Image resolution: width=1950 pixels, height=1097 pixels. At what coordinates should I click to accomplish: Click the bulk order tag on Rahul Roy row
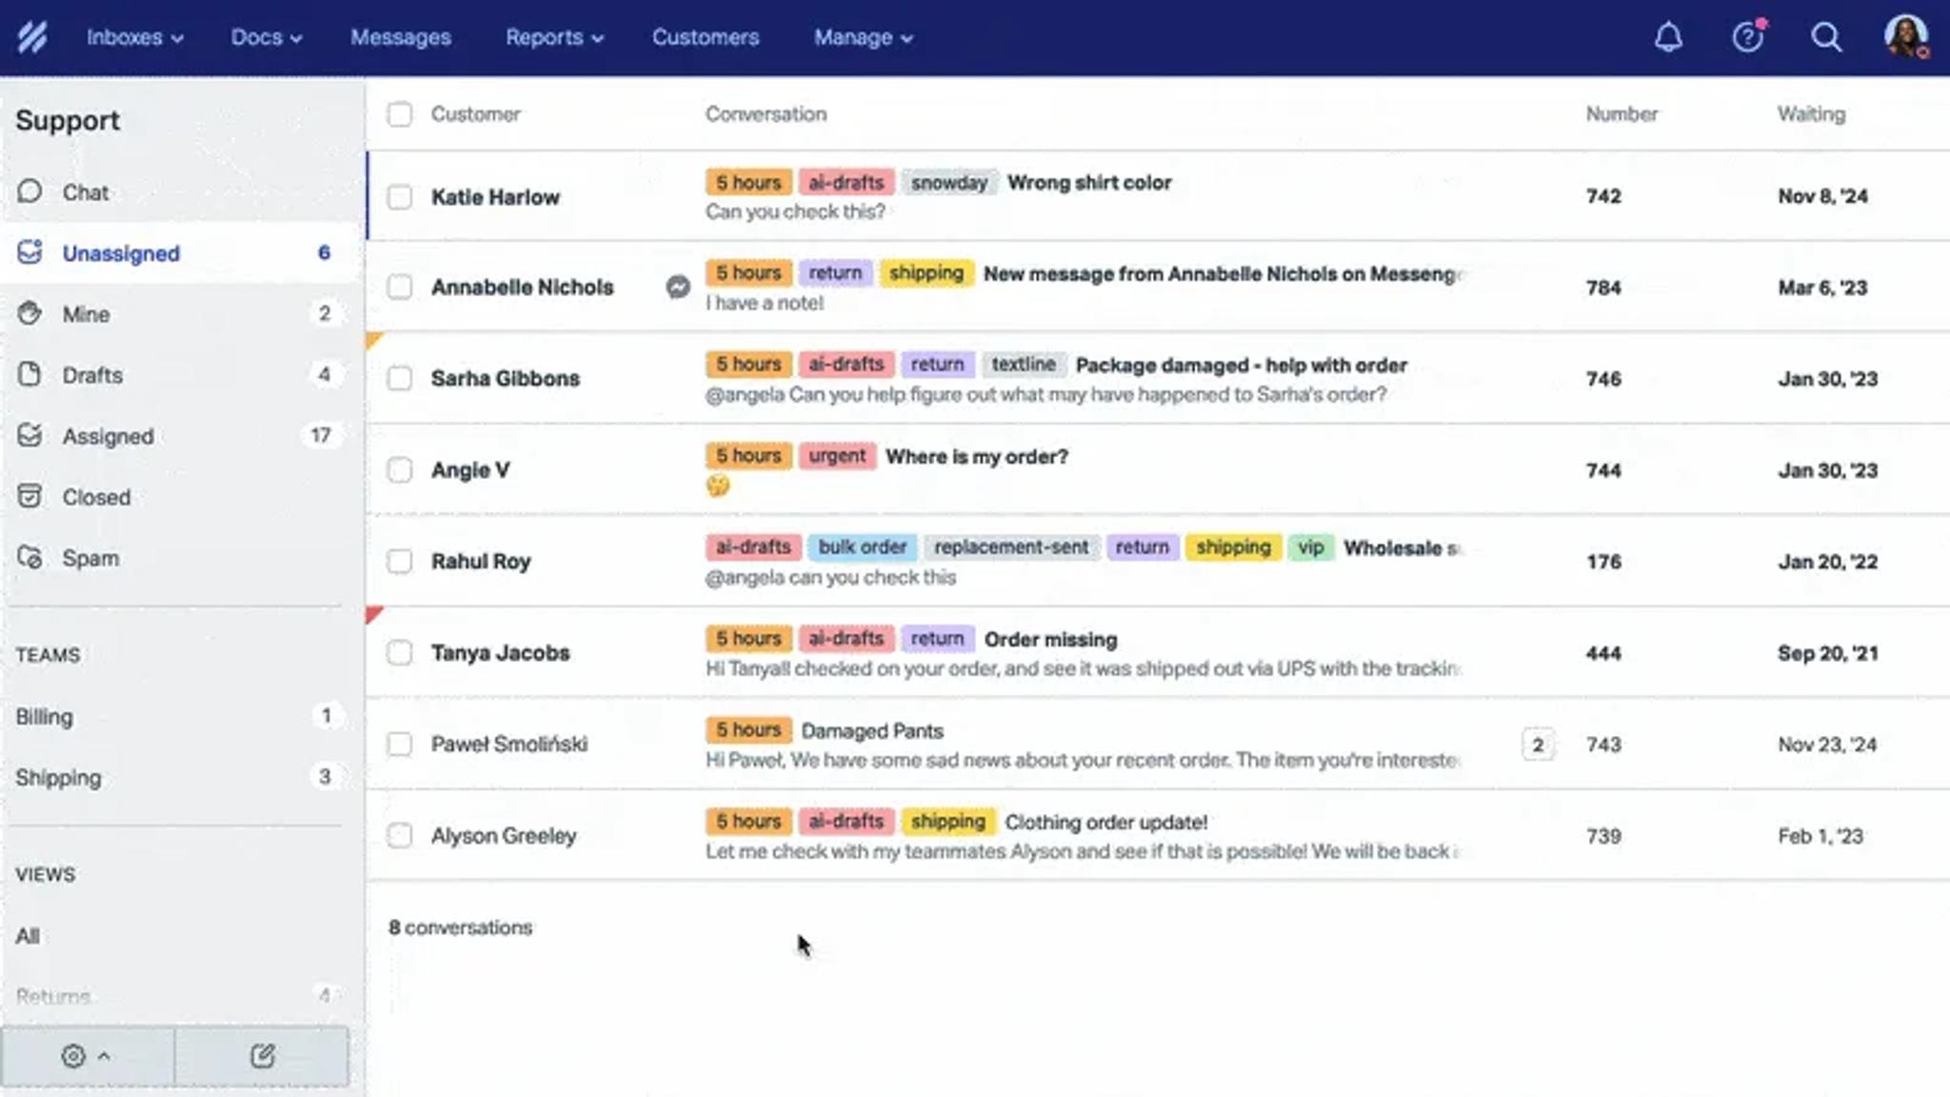(862, 548)
